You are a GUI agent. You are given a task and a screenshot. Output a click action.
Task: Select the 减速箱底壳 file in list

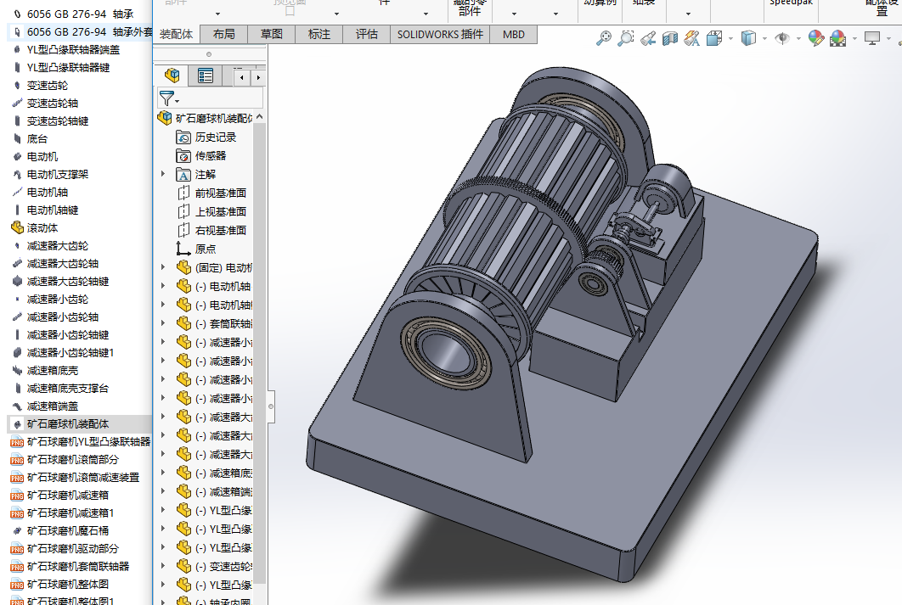[54, 370]
